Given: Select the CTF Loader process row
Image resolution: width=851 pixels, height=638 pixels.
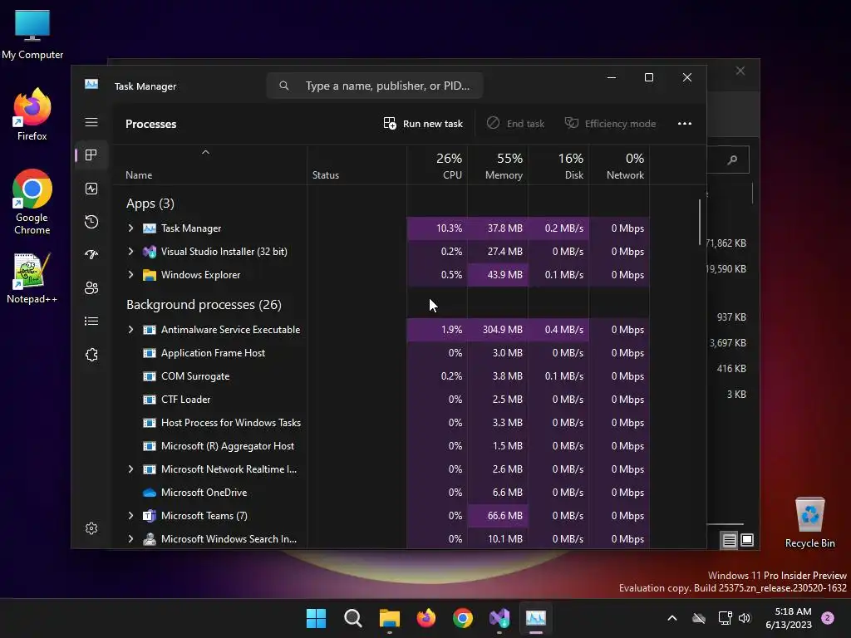Looking at the screenshot, I should click(x=381, y=400).
